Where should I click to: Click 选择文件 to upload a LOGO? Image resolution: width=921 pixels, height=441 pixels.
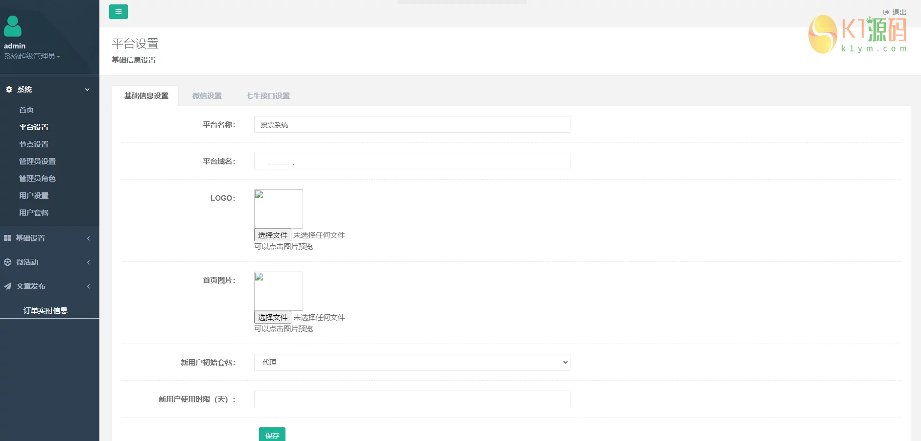(272, 235)
